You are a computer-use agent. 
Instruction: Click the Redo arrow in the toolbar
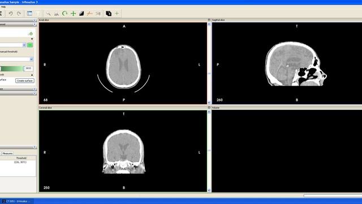pyautogui.click(x=19, y=14)
